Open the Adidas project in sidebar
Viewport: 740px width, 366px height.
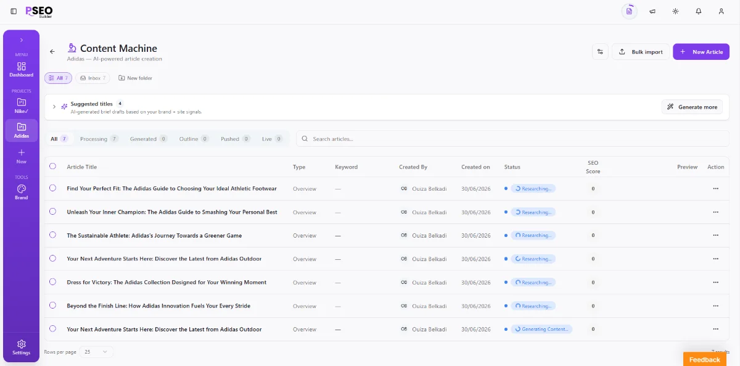coord(22,130)
